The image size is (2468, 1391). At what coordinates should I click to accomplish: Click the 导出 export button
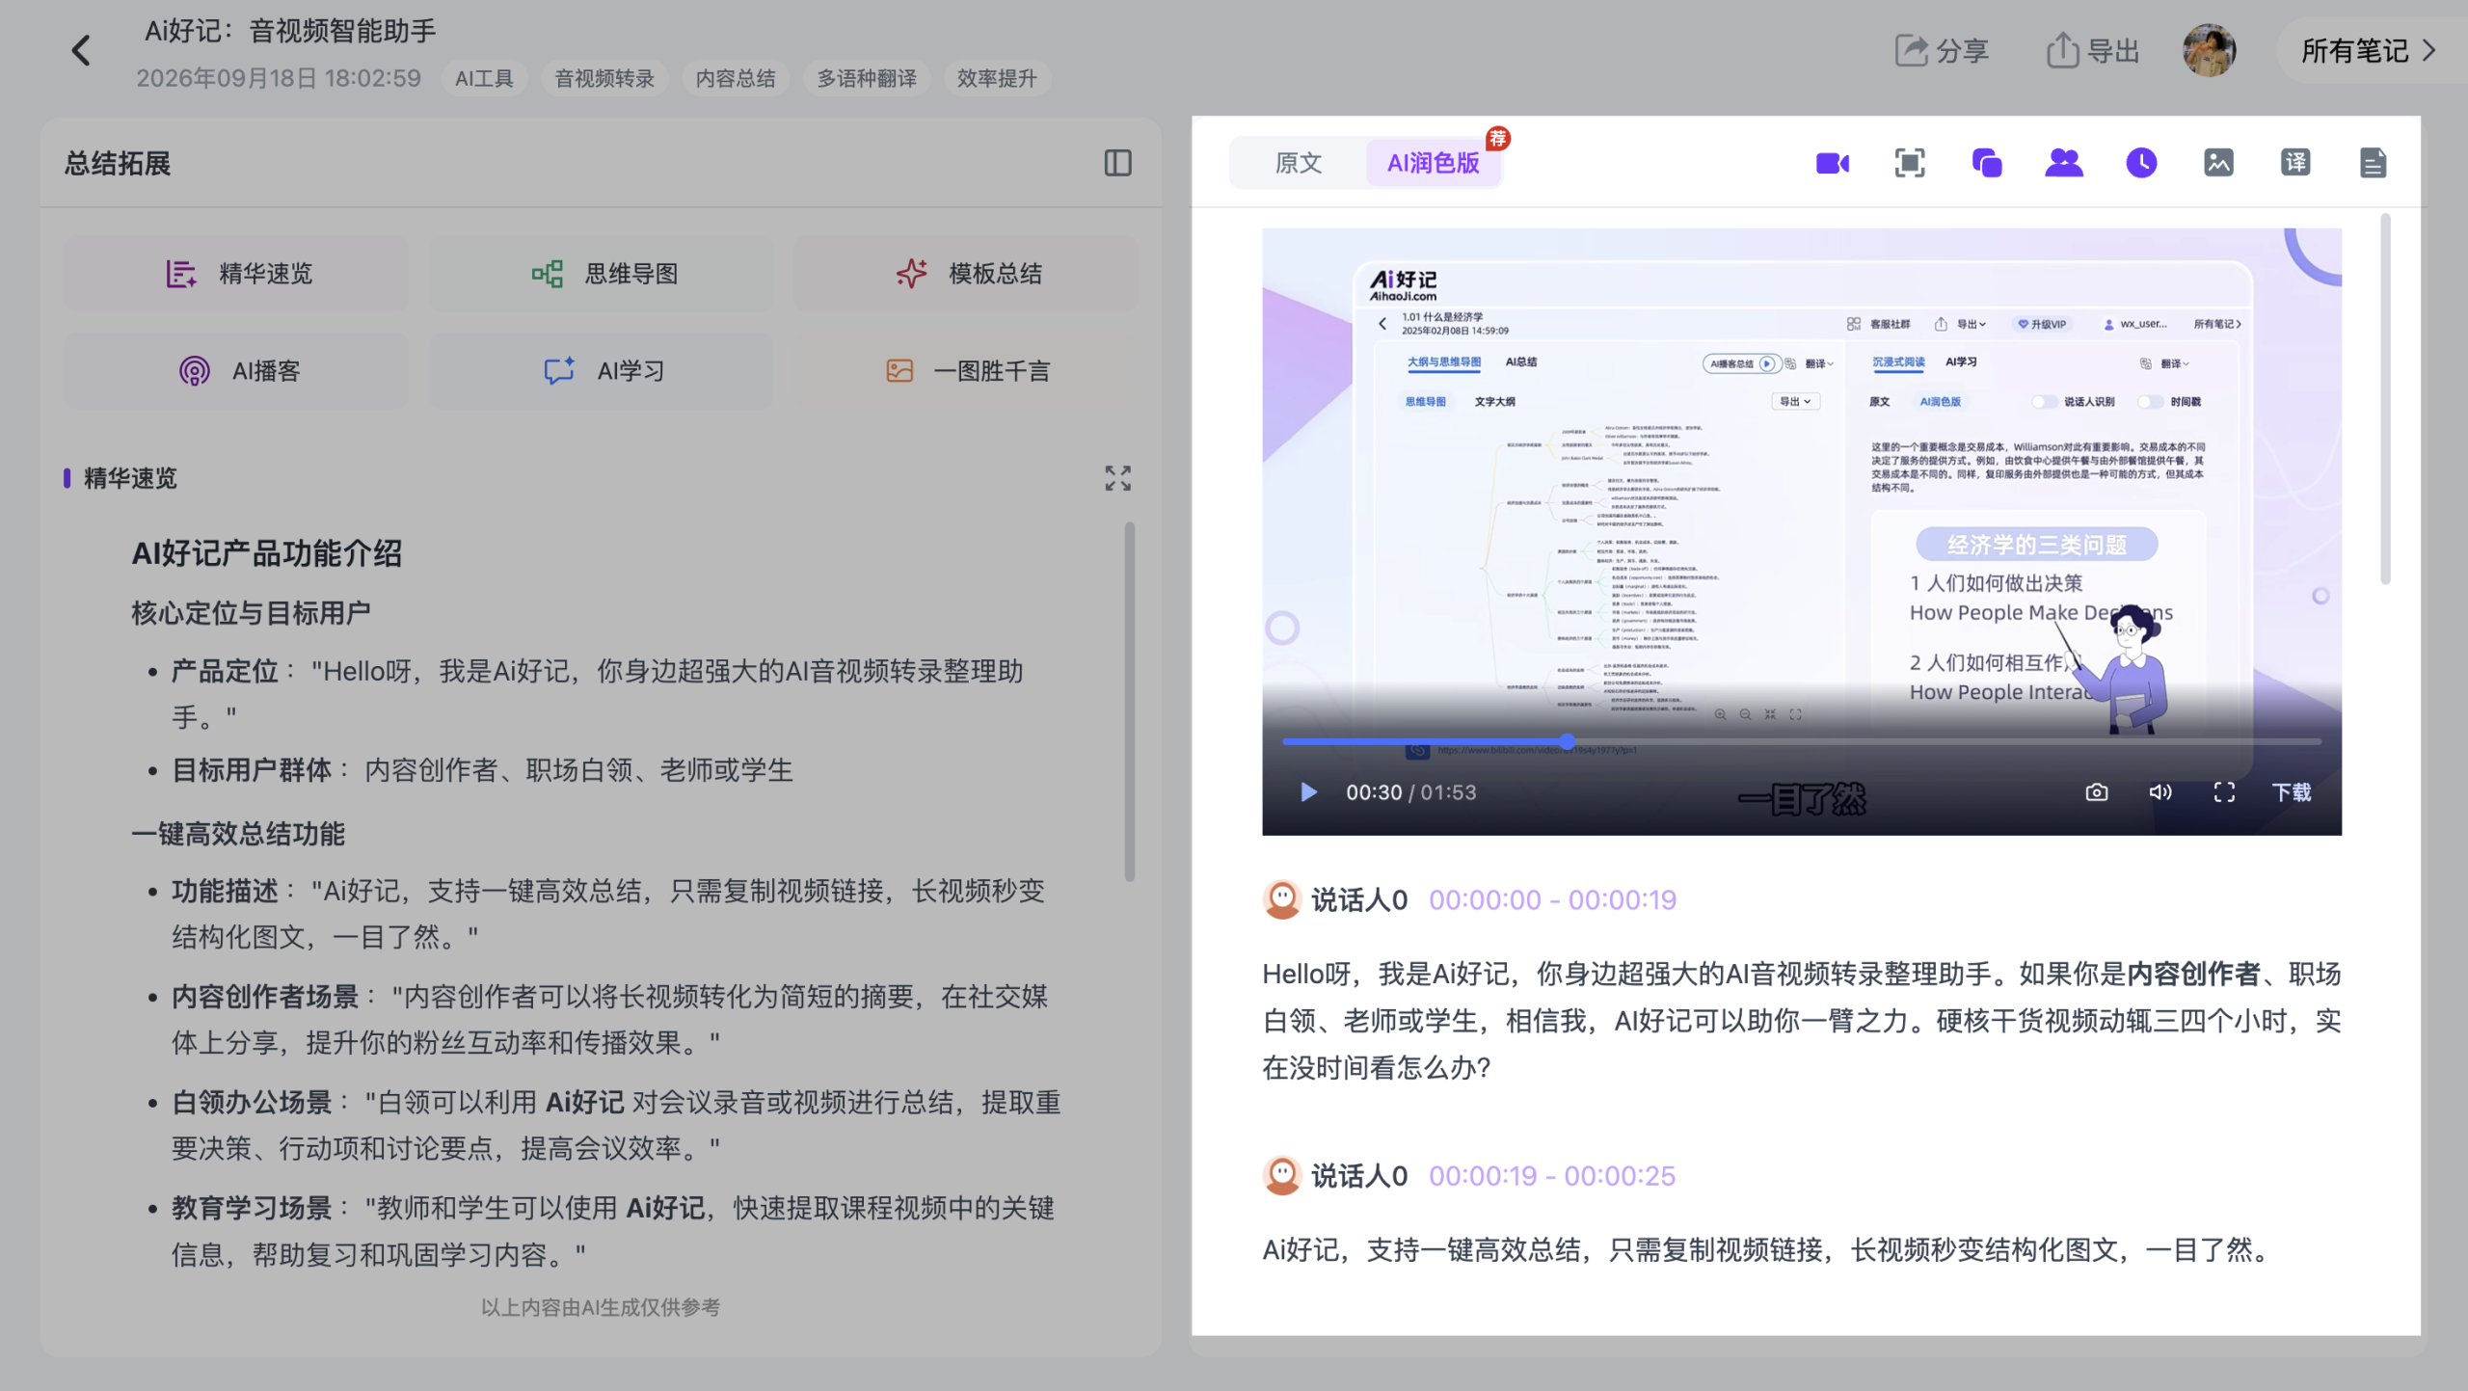pyautogui.click(x=2093, y=50)
